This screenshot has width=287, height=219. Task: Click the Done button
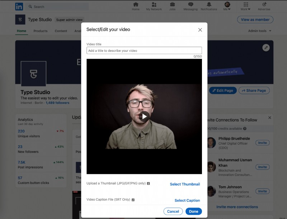[x=194, y=211]
